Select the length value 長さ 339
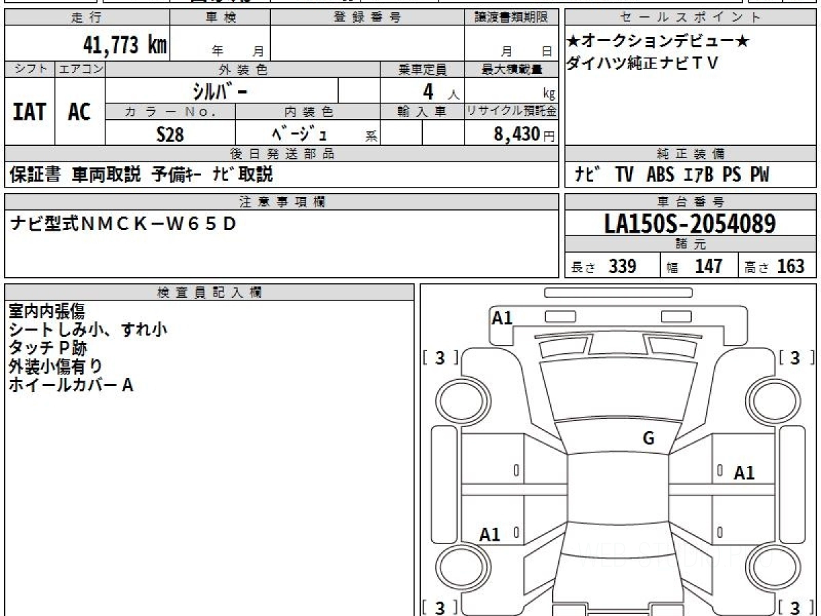 pos(604,266)
